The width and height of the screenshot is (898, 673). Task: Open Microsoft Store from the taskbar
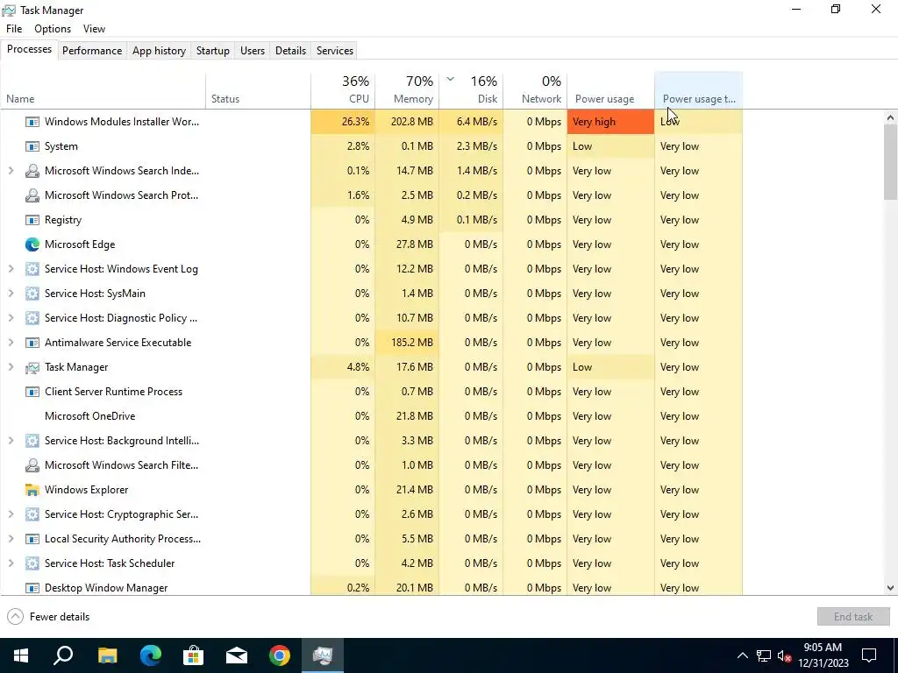coord(194,655)
